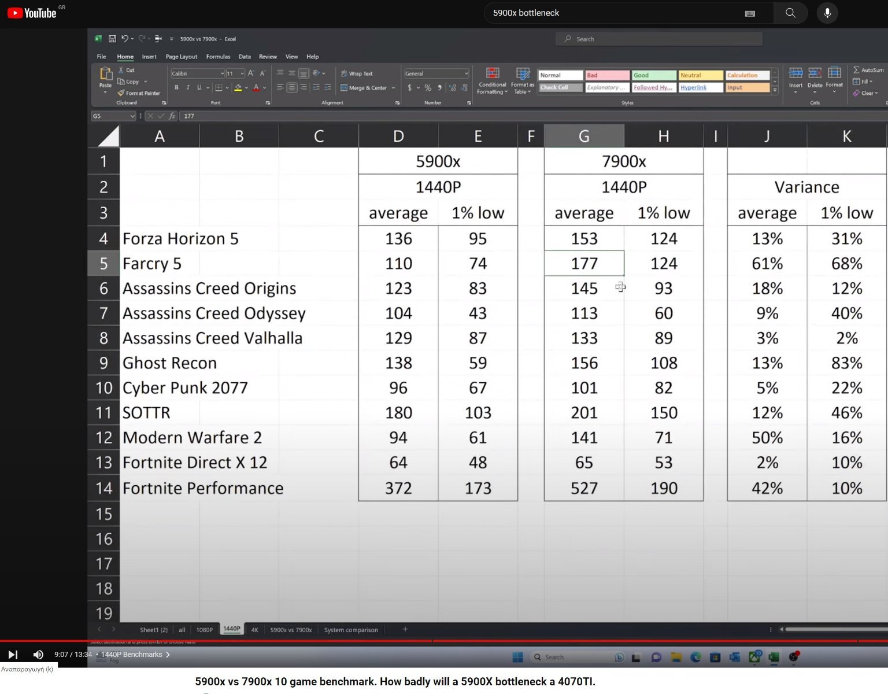The width and height of the screenshot is (888, 694).
Task: Click the YouTube search magnifier button
Action: (x=790, y=13)
